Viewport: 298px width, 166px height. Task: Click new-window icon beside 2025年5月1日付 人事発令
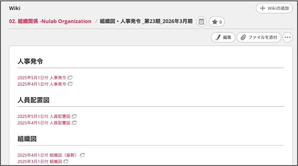70,78
